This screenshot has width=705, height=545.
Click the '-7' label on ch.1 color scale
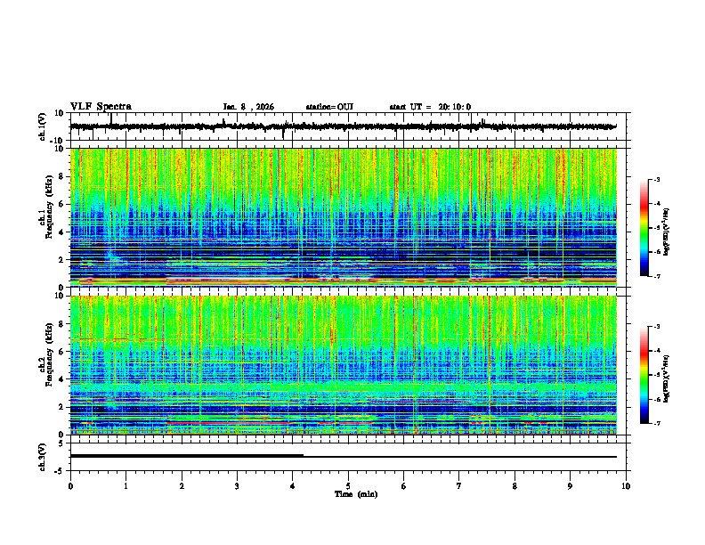click(656, 276)
